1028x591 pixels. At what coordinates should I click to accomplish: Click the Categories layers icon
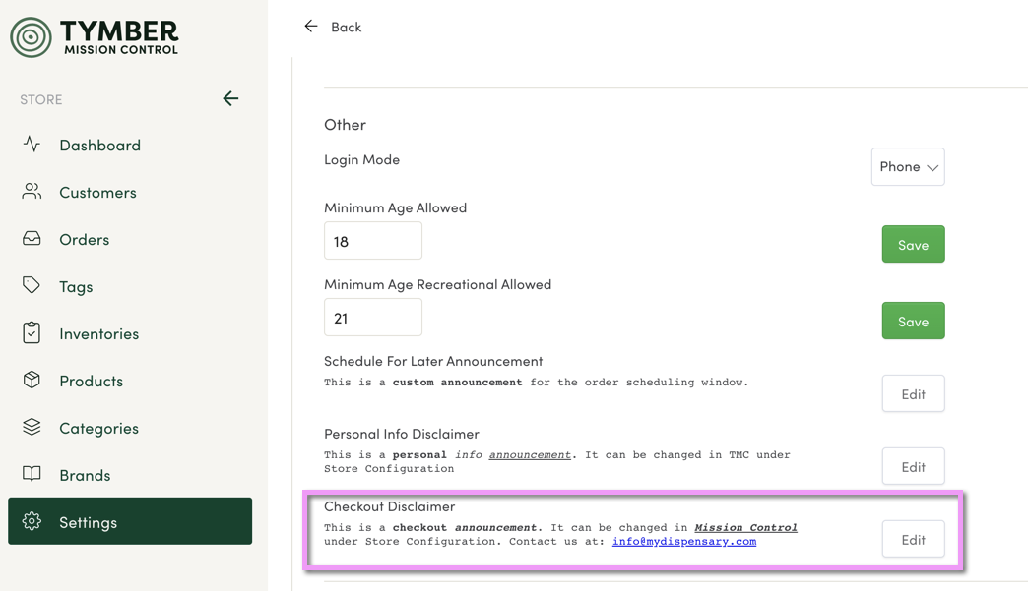32,428
